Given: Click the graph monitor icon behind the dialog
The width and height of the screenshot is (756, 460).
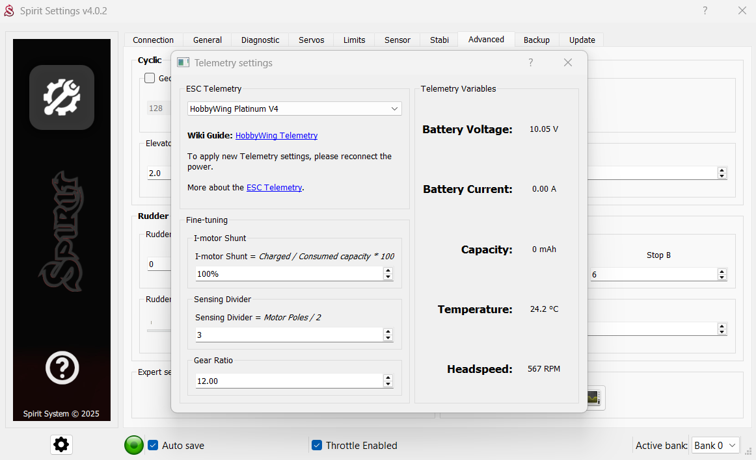Looking at the screenshot, I should [x=593, y=398].
